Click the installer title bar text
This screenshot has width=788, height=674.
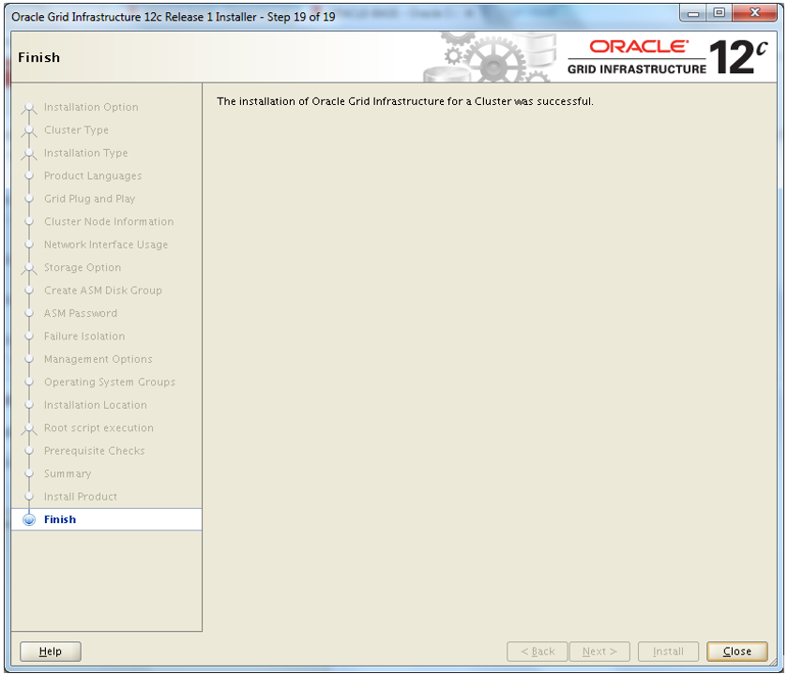(174, 17)
